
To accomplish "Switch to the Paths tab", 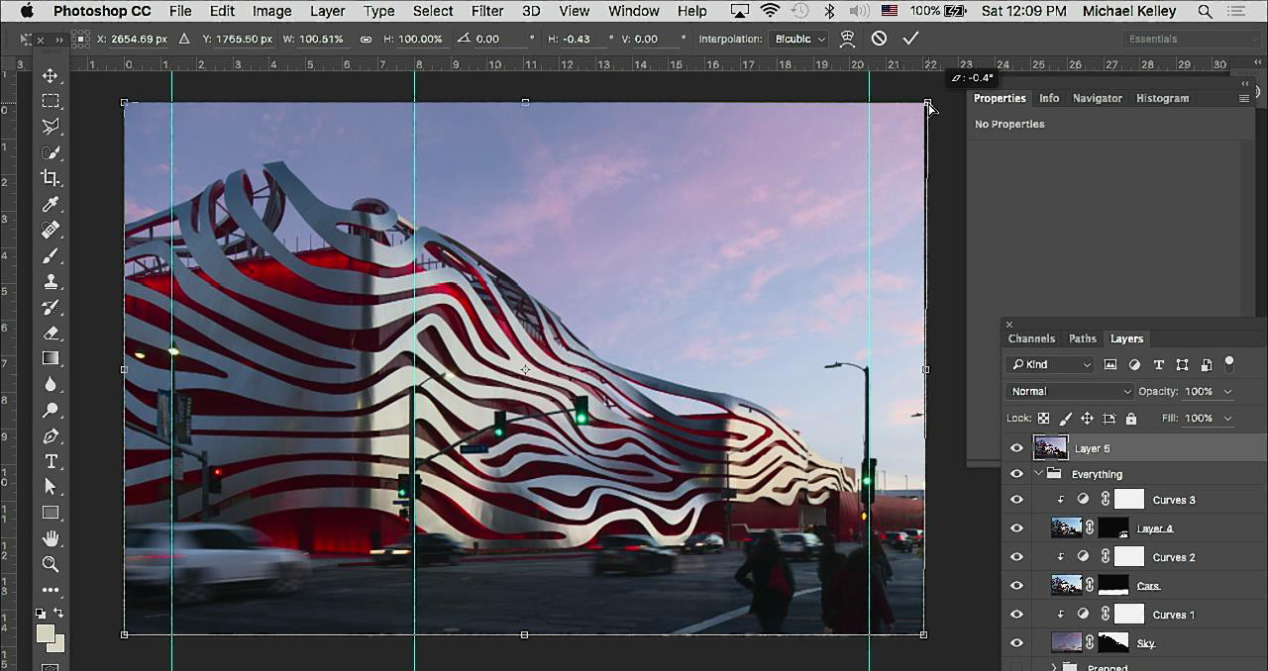I will pos(1083,338).
